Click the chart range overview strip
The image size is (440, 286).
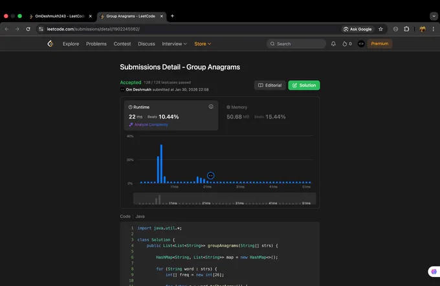(x=225, y=199)
